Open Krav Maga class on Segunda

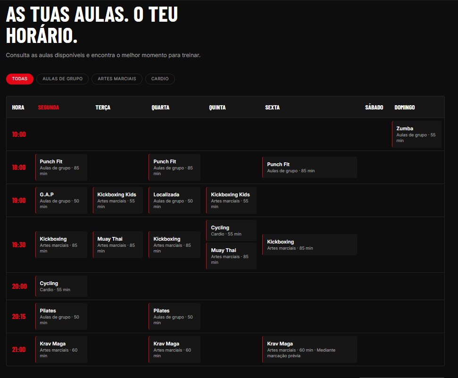coord(61,349)
